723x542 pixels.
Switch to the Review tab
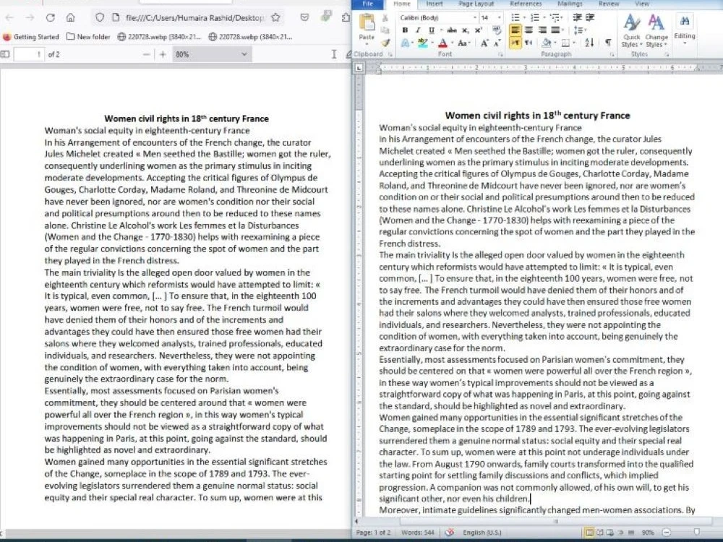(609, 4)
